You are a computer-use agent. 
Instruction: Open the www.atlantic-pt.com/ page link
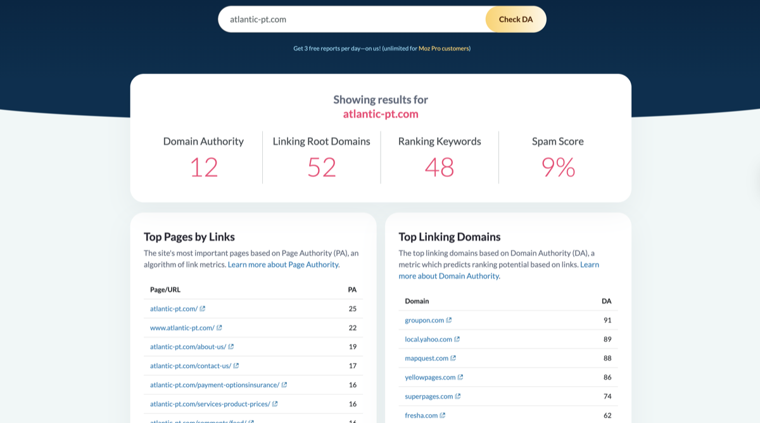pyautogui.click(x=182, y=328)
